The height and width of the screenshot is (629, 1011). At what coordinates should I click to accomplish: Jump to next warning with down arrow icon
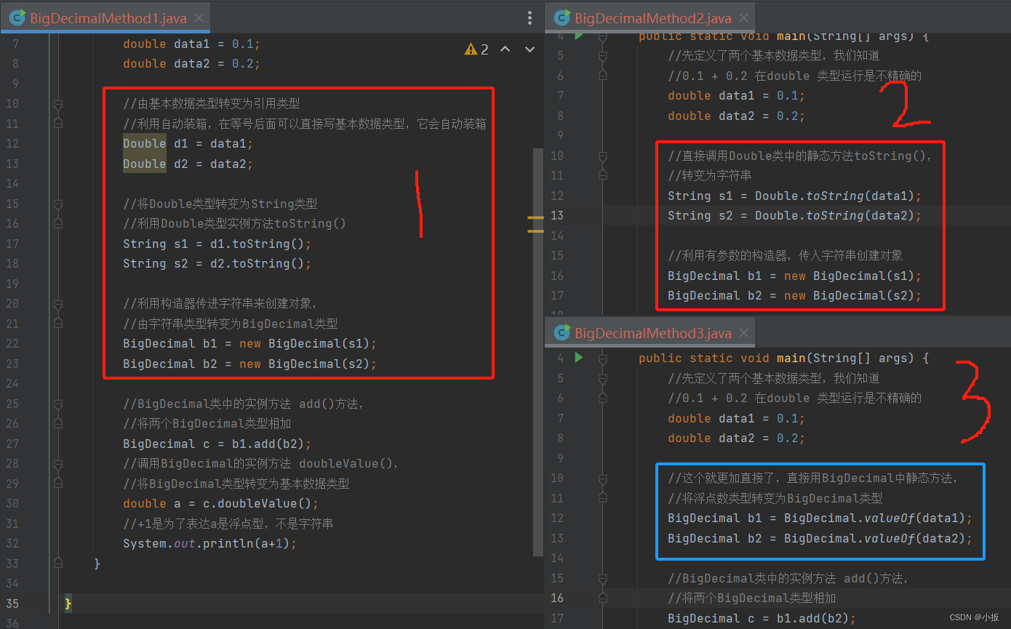[530, 49]
